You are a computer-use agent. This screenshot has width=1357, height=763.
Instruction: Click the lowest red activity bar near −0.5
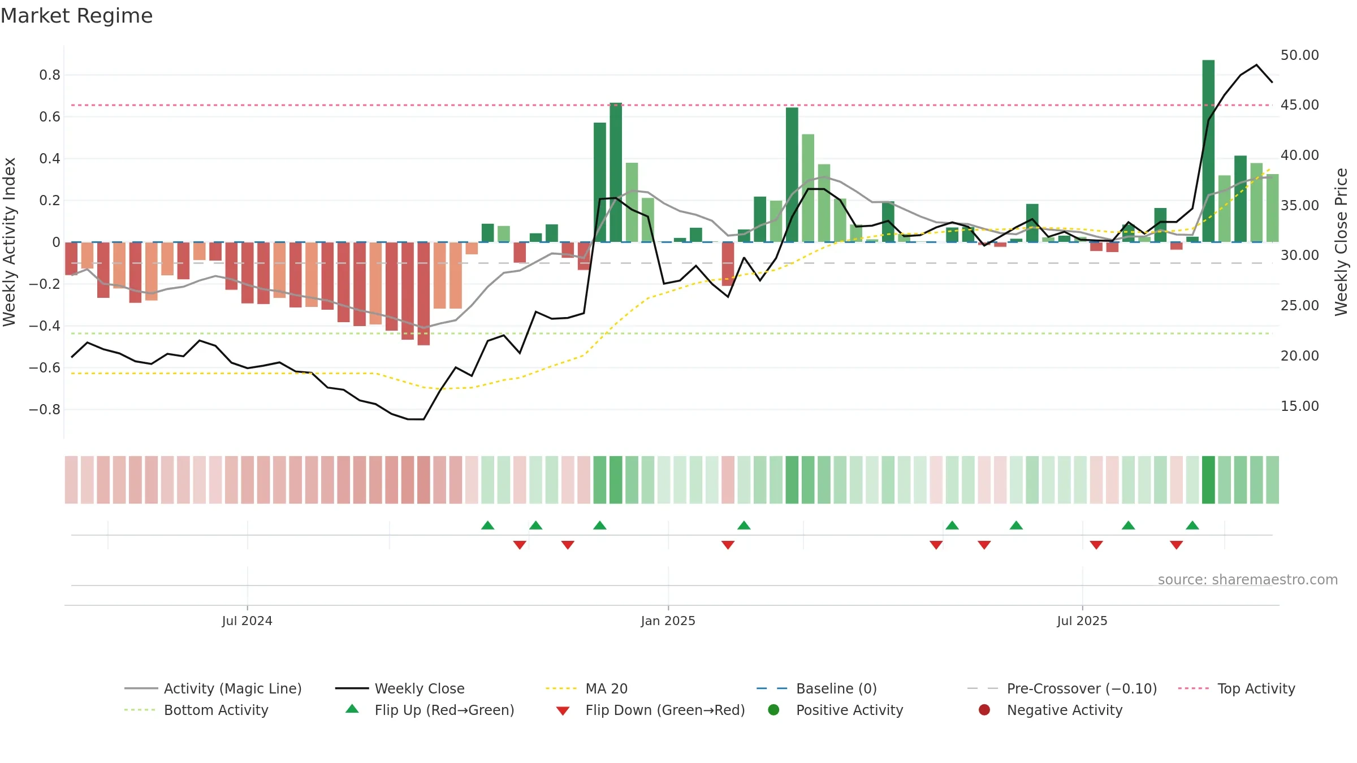tap(423, 293)
